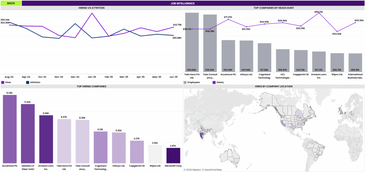
Task: Click the Deloitte LLP (New York) axis label
Action: [x=28, y=167]
